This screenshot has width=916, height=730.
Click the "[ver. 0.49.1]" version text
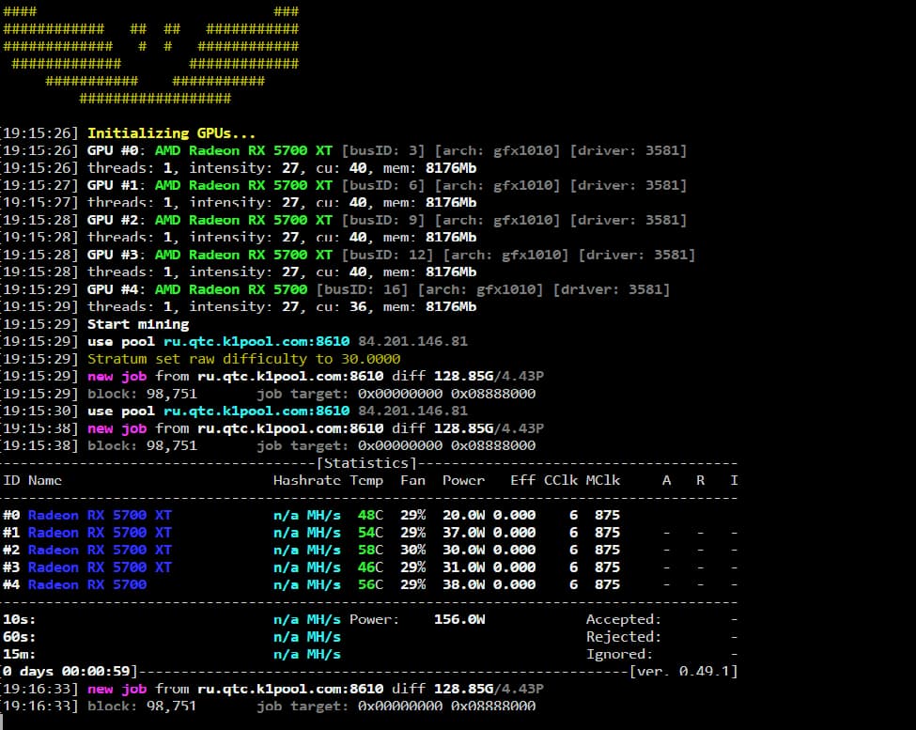coord(684,672)
